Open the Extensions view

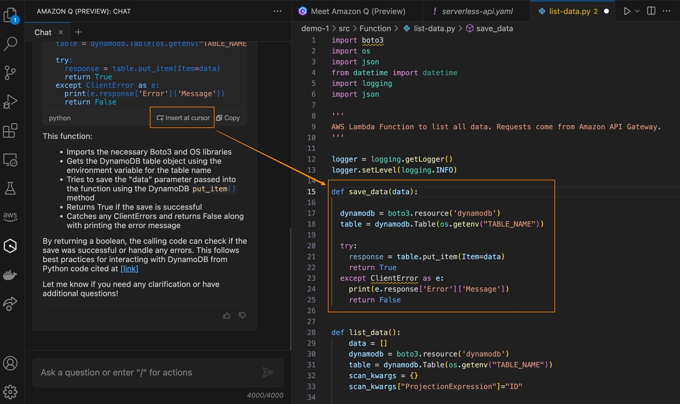11,131
